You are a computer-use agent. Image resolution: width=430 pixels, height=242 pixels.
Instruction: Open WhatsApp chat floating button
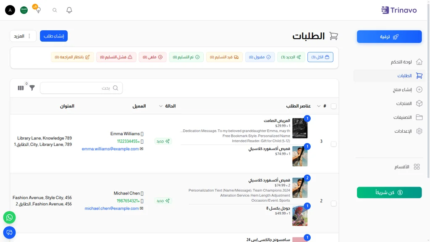[x=9, y=217]
